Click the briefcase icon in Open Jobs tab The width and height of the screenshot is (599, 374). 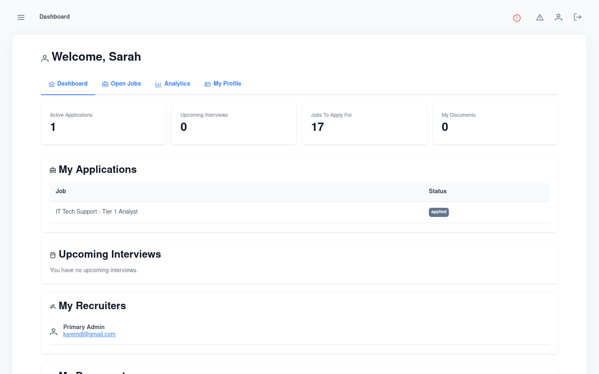[x=105, y=84]
